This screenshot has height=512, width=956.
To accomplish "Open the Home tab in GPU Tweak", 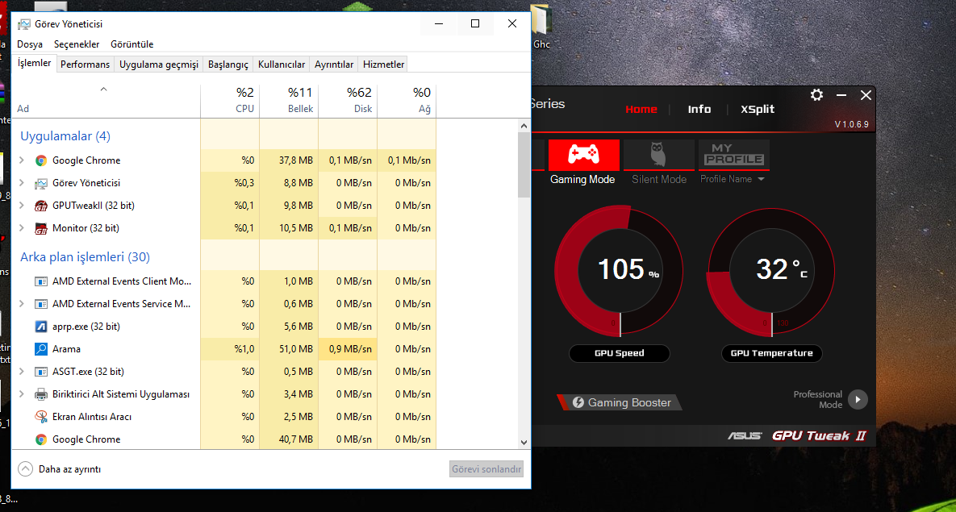I will point(641,109).
